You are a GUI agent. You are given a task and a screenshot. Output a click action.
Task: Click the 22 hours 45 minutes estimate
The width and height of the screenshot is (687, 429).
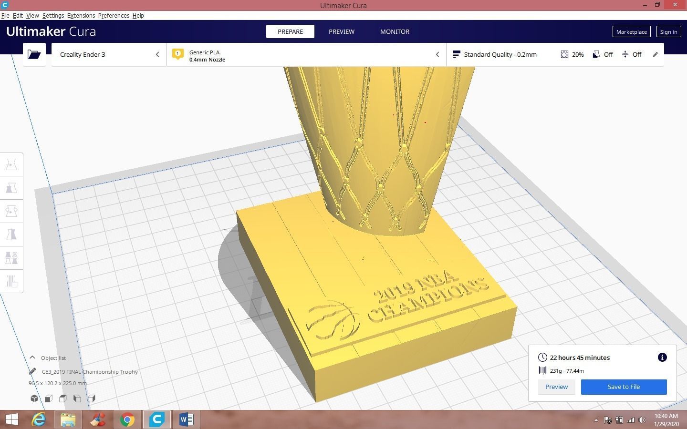click(x=580, y=357)
